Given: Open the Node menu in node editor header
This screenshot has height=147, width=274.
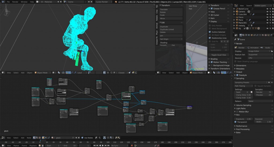Looking at the screenshot, I should [x=29, y=138].
